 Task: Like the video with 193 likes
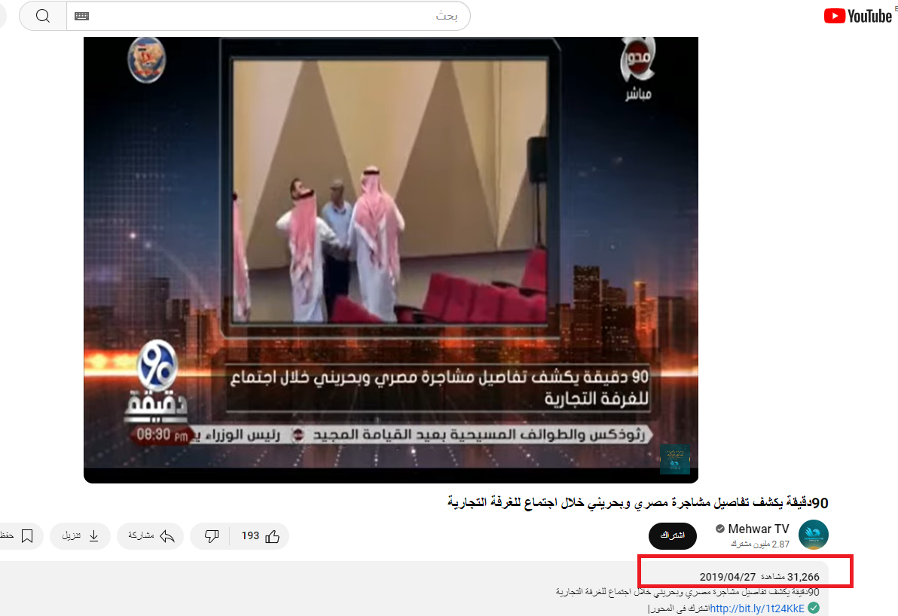pyautogui.click(x=261, y=536)
